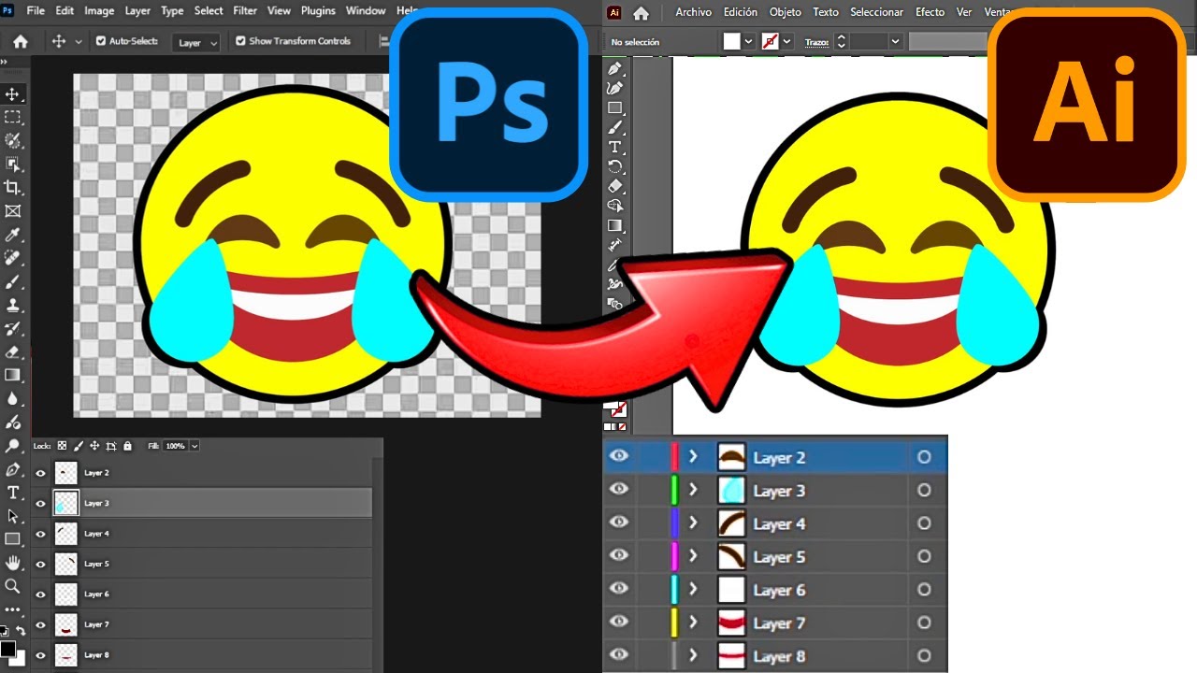The image size is (1197, 673).
Task: Open Illustrator Archivo menu
Action: (x=693, y=12)
